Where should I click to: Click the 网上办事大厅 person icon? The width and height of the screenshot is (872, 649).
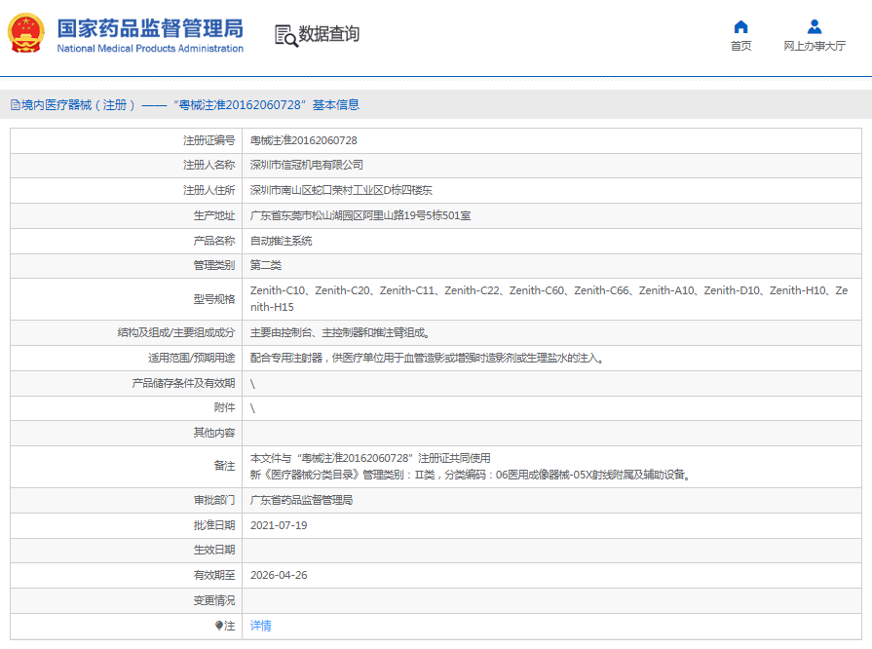click(815, 26)
